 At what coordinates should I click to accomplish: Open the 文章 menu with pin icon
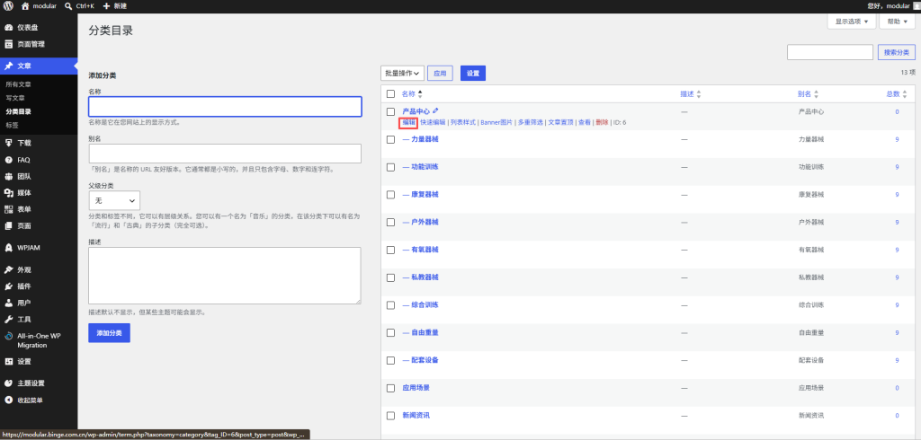pos(39,66)
